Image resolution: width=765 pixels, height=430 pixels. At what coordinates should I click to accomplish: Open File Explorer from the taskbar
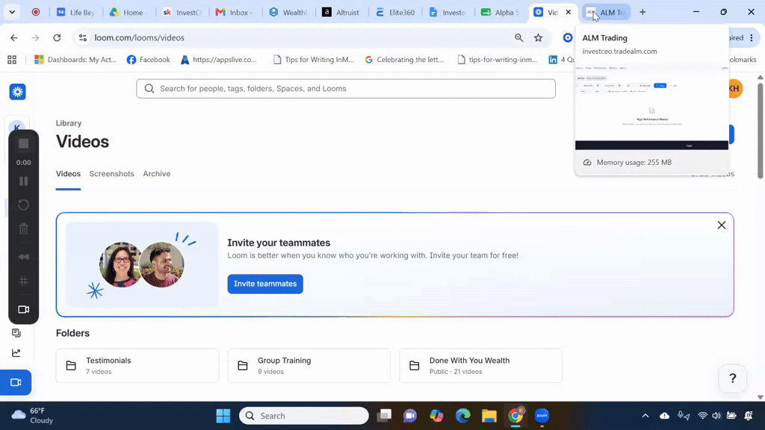click(489, 416)
